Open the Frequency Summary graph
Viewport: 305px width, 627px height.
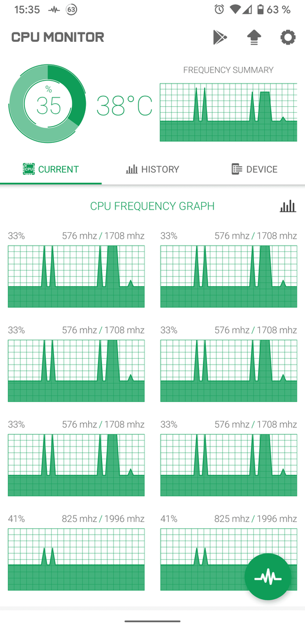(228, 113)
